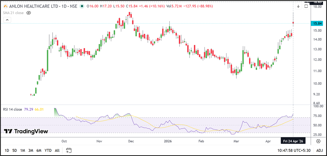The image size is (327, 156).
Task: Choose the 6M time range
Action: point(39,150)
